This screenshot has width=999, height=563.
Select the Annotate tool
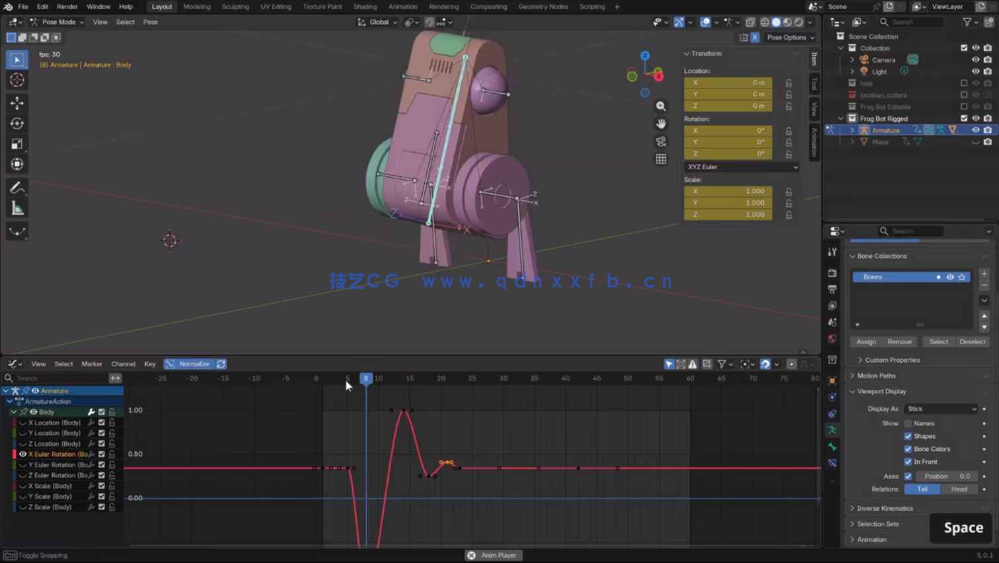pyautogui.click(x=17, y=188)
